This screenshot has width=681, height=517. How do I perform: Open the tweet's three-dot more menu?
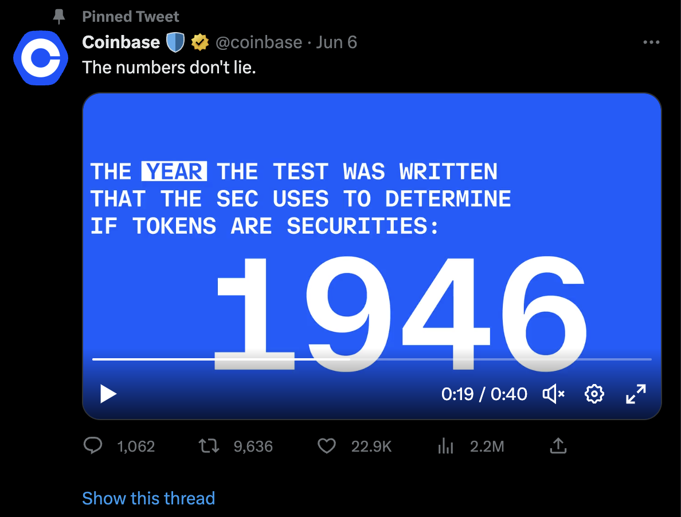[651, 42]
